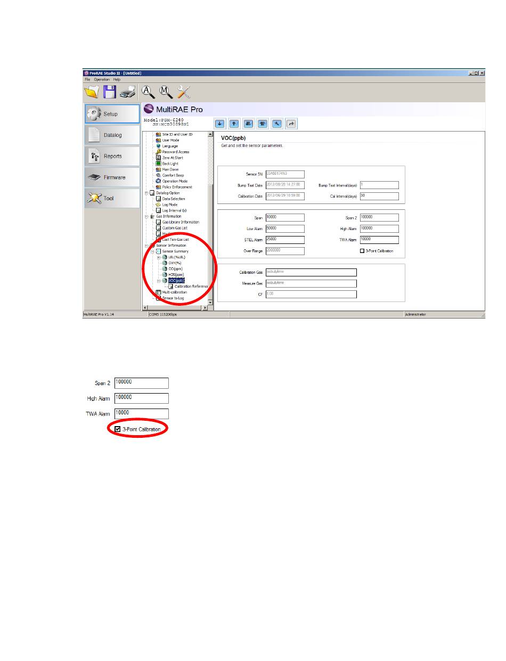Click the Operation Mode icon

(158, 181)
